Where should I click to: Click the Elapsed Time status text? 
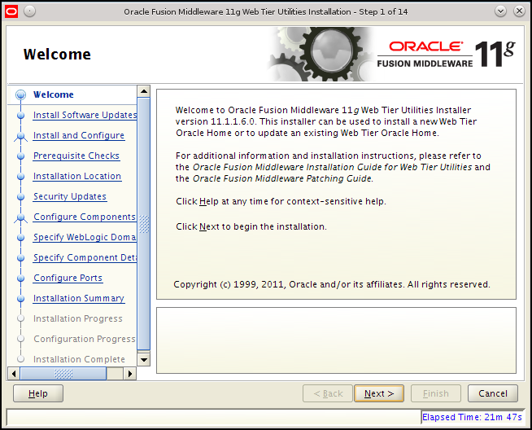[x=472, y=417]
